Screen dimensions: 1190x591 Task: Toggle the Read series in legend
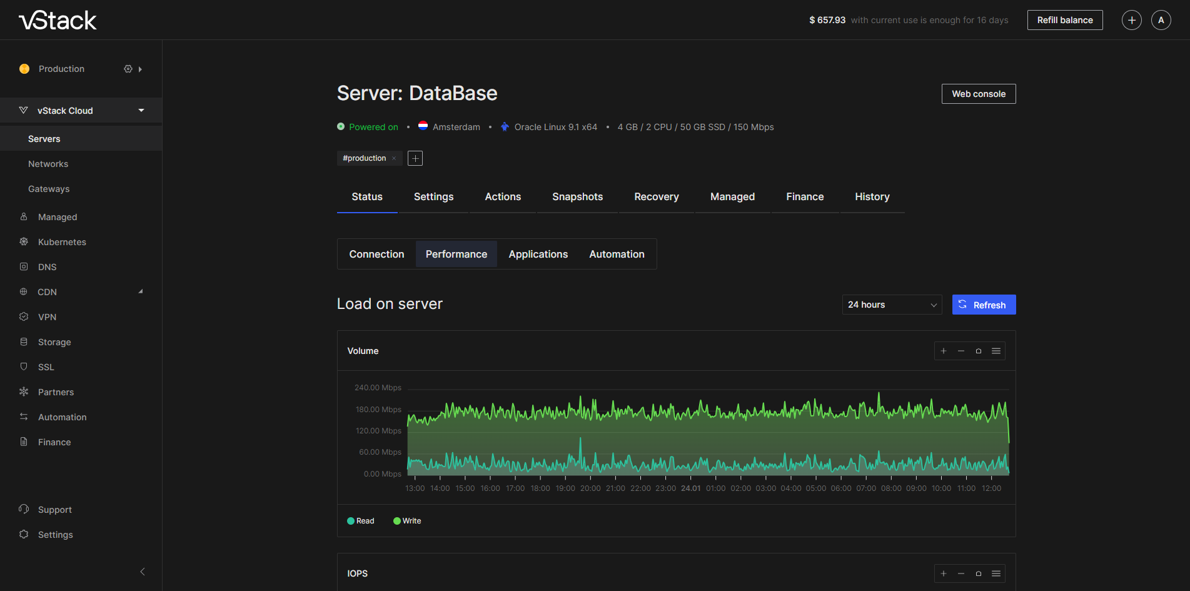click(x=361, y=521)
